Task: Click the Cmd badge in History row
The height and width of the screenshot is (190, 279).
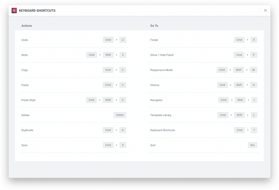Action: [222, 85]
